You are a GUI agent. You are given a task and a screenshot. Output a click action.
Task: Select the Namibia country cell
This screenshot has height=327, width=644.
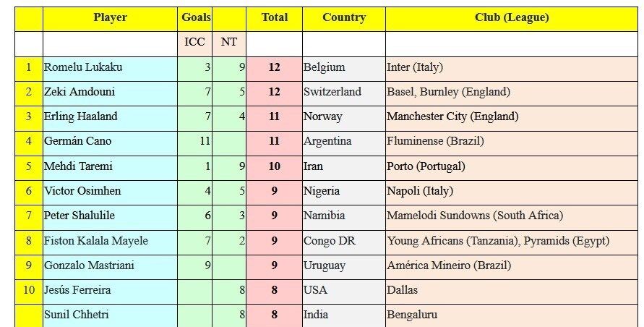(x=343, y=216)
